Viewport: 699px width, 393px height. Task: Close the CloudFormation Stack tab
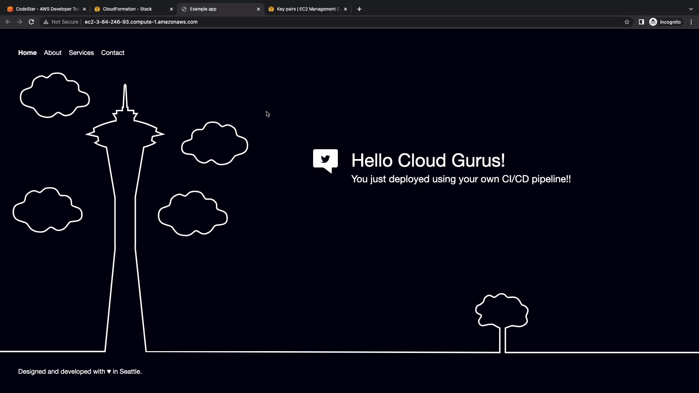[171, 9]
